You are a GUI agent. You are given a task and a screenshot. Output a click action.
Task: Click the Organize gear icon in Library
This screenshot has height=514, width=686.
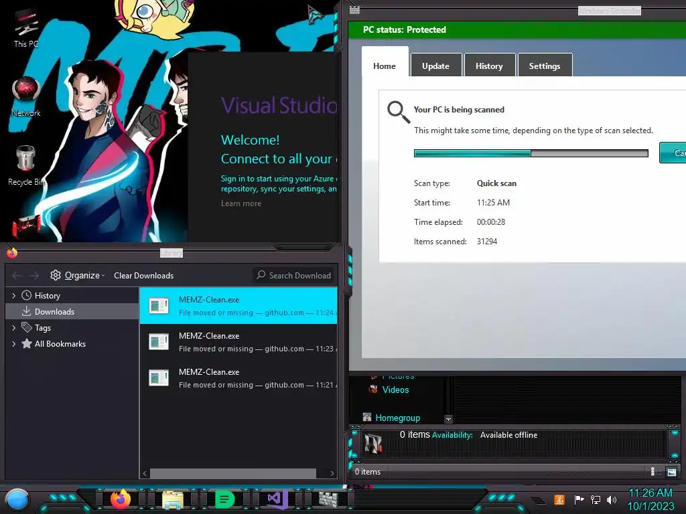56,275
